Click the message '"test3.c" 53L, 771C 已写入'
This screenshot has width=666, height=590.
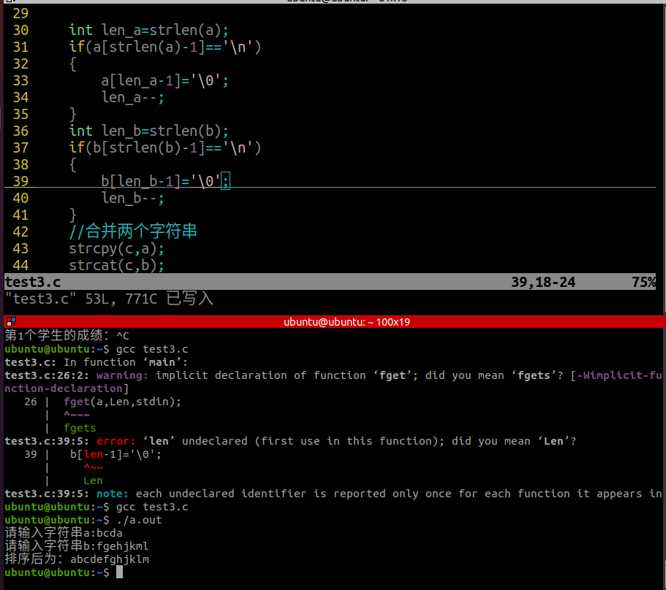109,299
